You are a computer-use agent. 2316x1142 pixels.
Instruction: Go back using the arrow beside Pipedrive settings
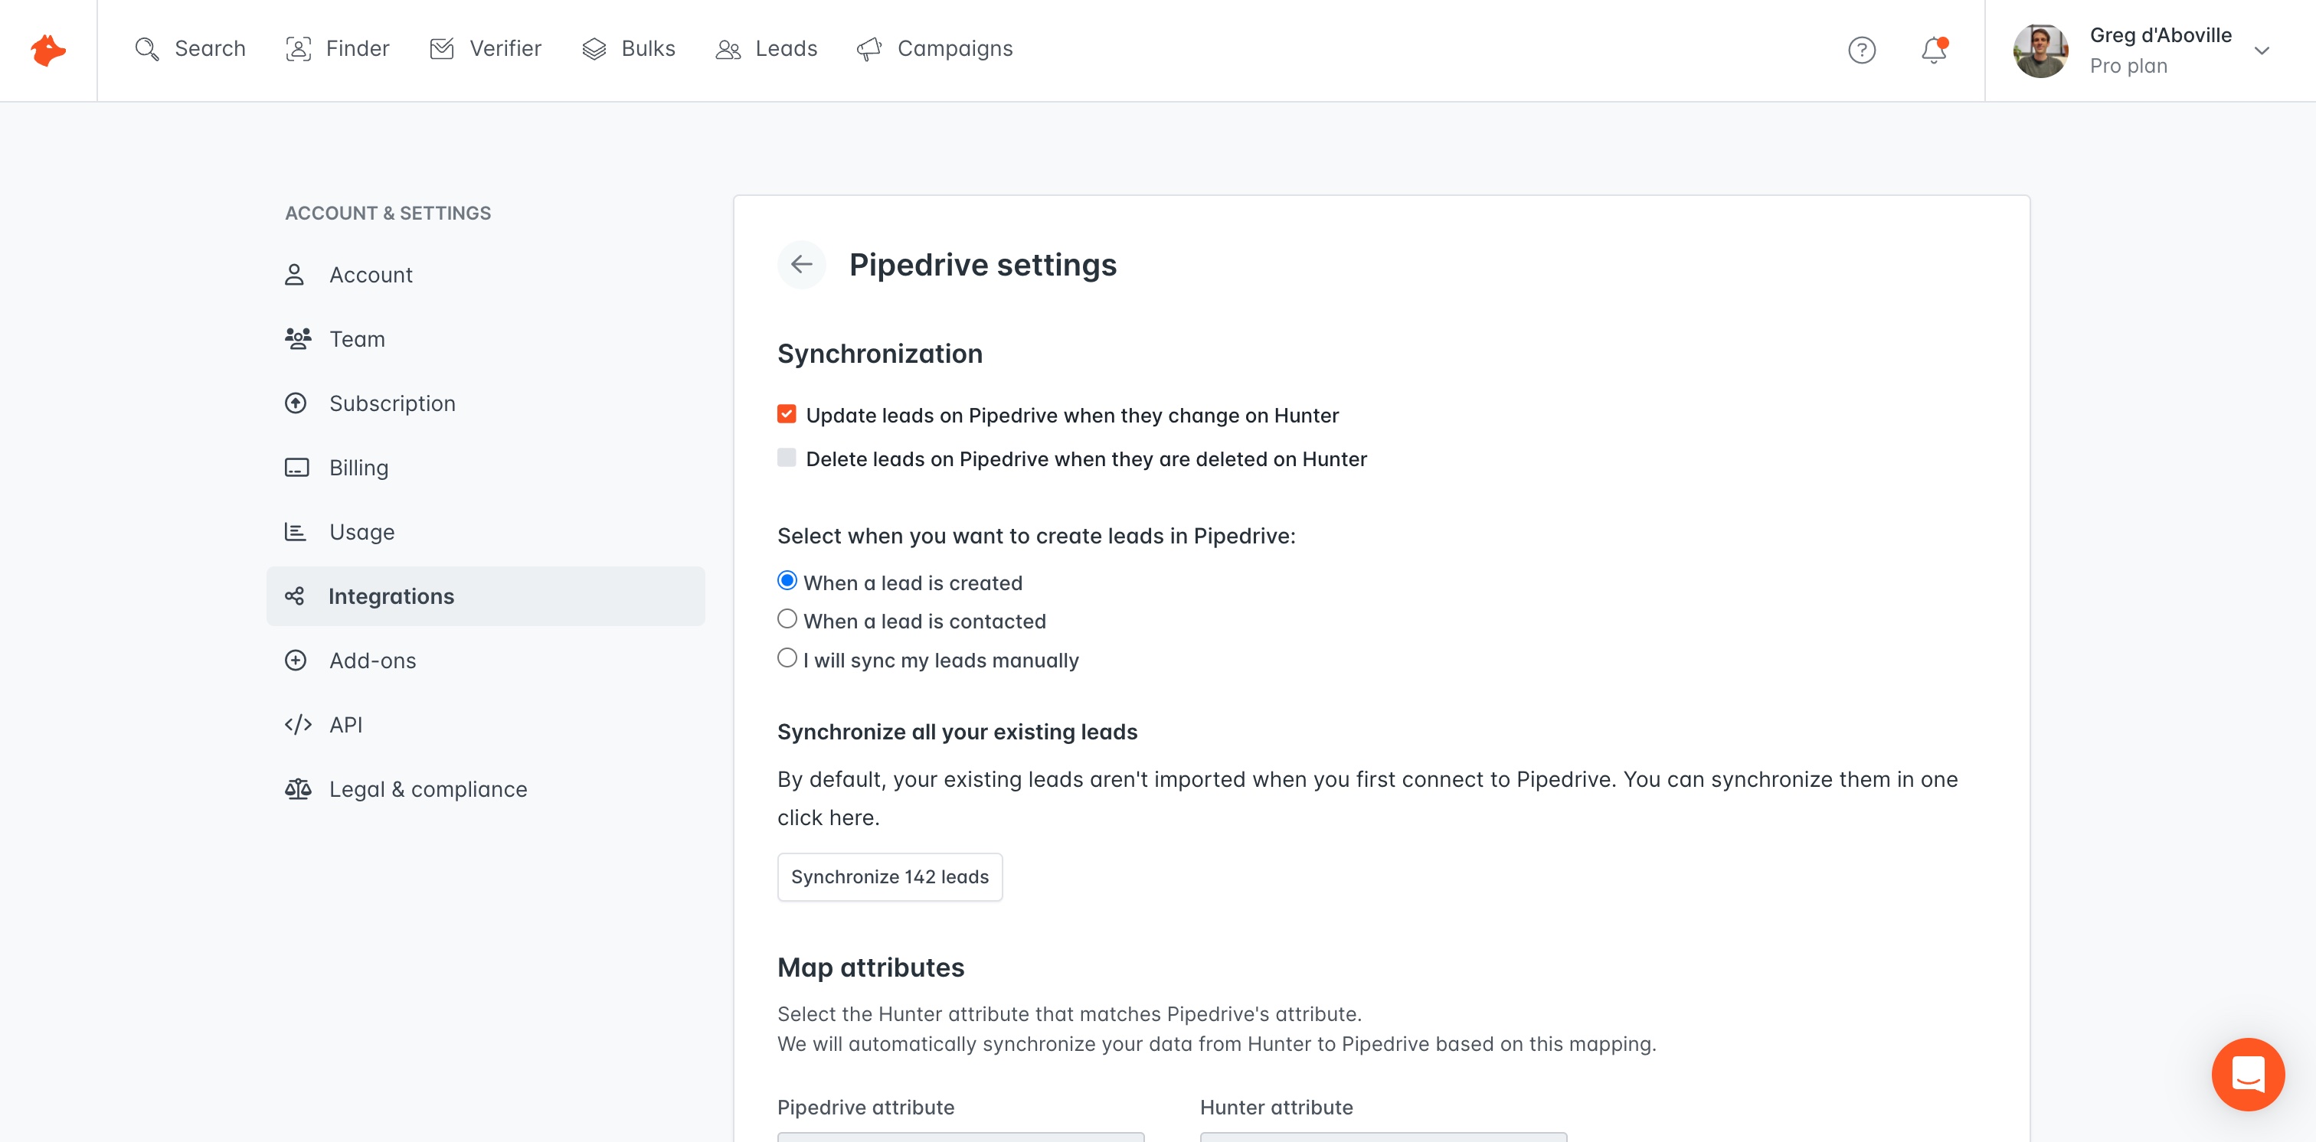(x=801, y=264)
